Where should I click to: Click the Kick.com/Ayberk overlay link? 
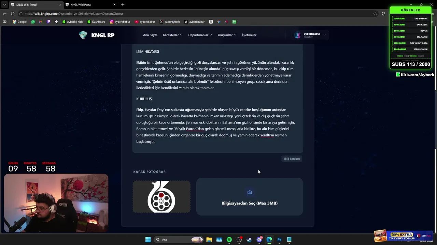click(x=415, y=75)
